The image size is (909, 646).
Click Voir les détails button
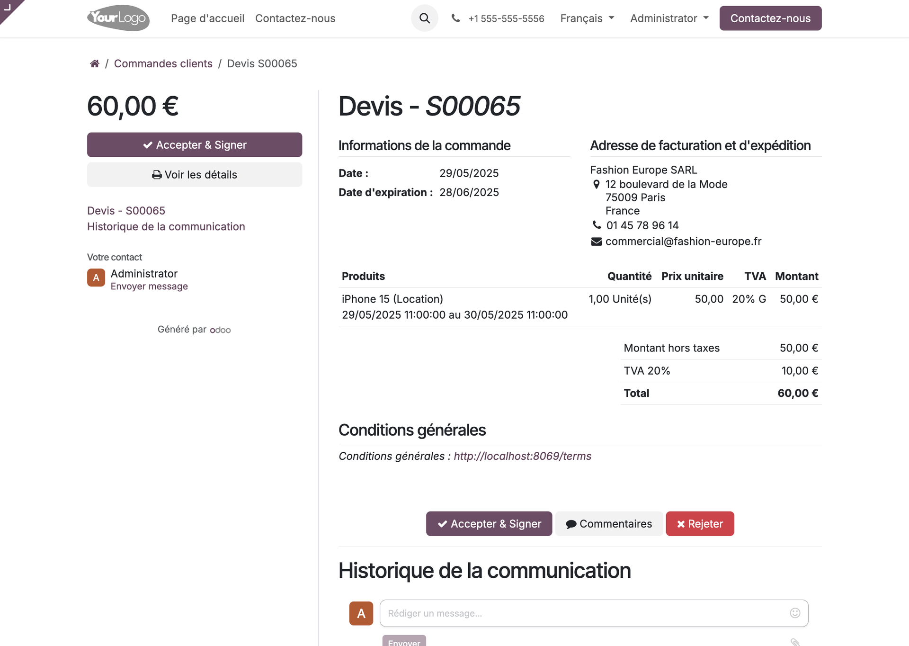click(x=195, y=174)
